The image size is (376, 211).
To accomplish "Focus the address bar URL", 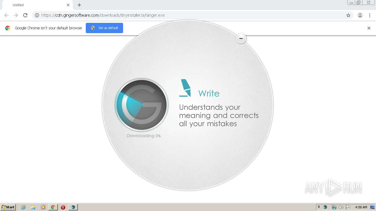I will tap(103, 15).
